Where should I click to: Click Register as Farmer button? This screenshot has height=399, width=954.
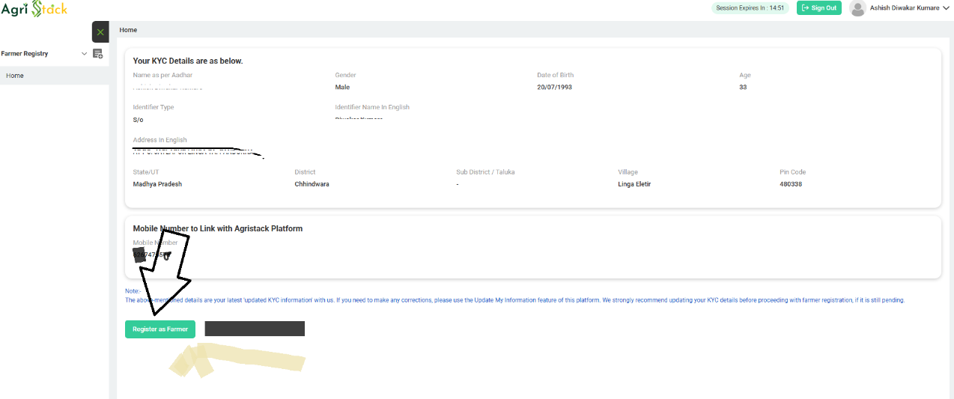click(x=160, y=329)
